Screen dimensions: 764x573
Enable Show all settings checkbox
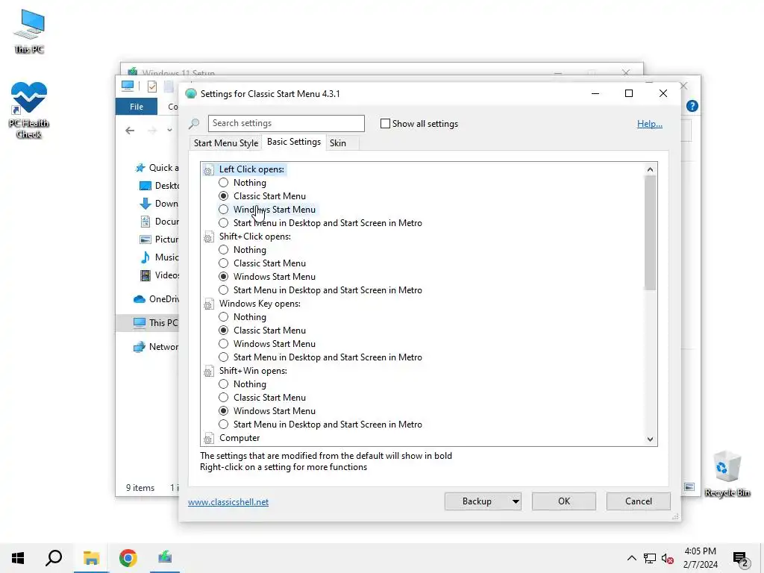point(385,124)
